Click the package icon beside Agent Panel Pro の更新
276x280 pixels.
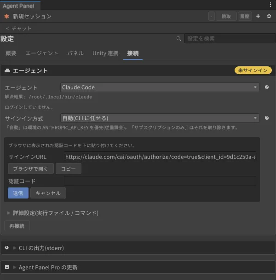click(7, 267)
